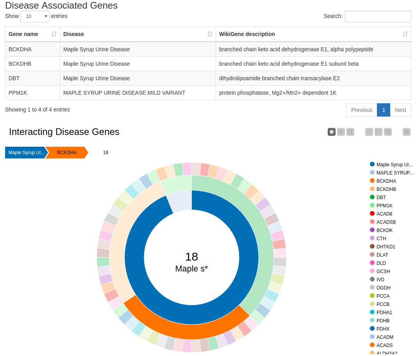Screen dimensions: 416x356
Task: Toggle ACADS legend entry
Action: point(381,346)
